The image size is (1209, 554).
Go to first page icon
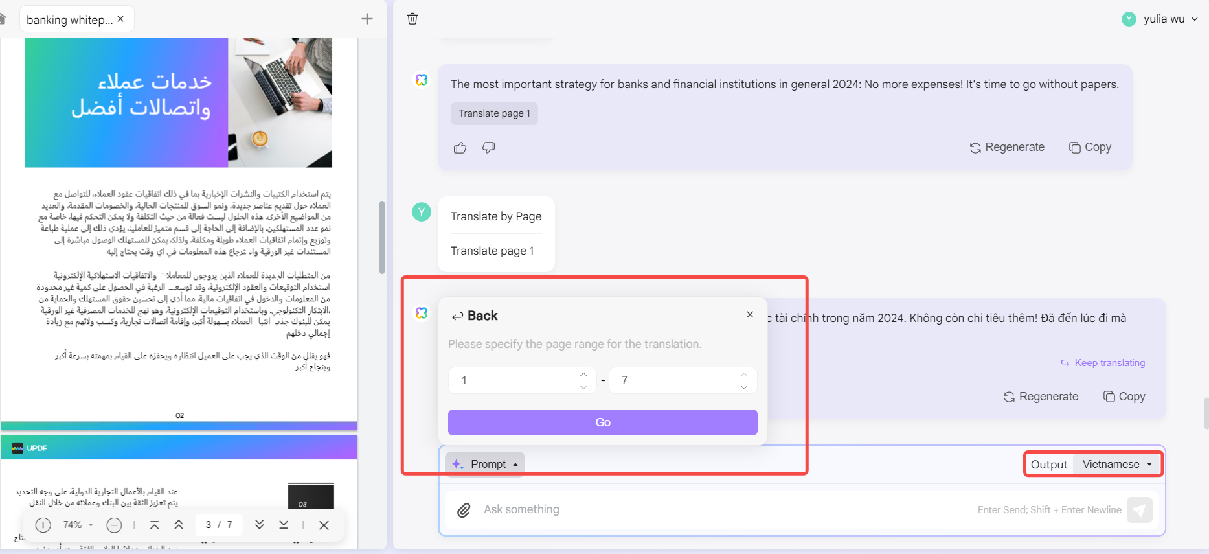154,525
